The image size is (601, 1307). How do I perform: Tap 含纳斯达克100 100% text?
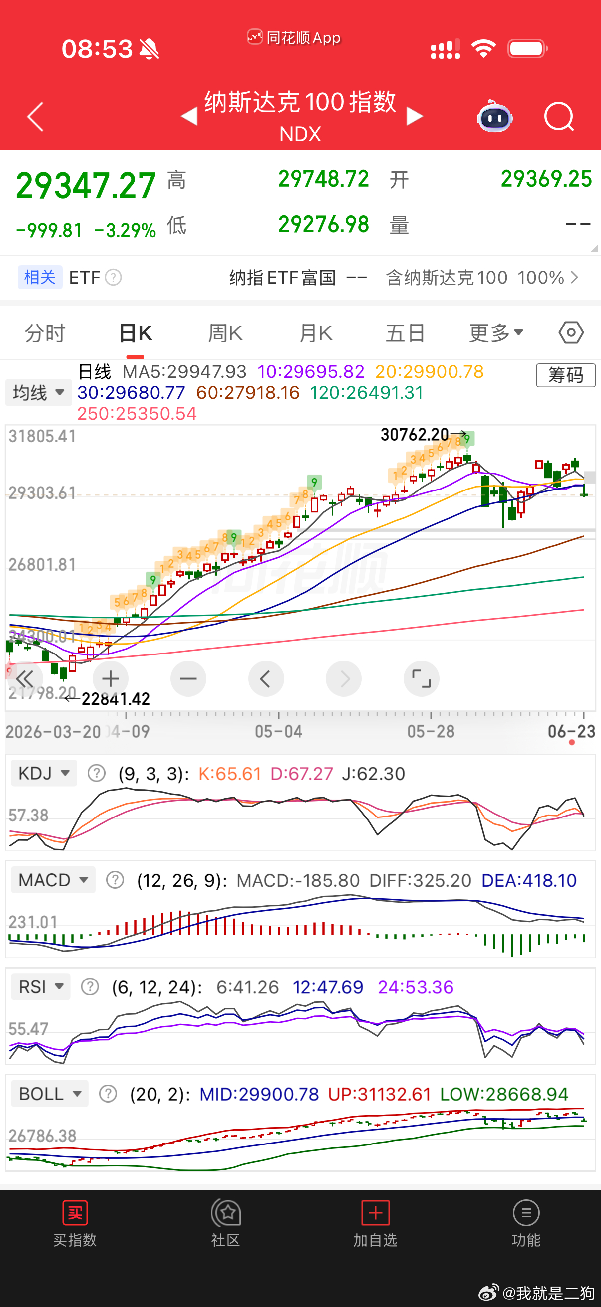[475, 278]
